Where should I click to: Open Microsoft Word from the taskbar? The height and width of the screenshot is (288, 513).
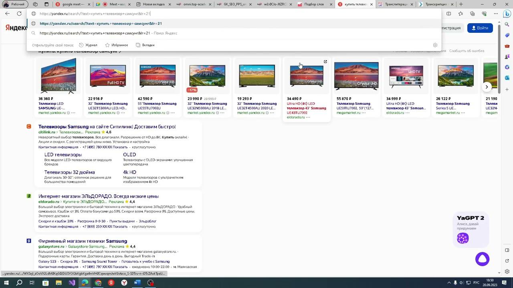137,283
